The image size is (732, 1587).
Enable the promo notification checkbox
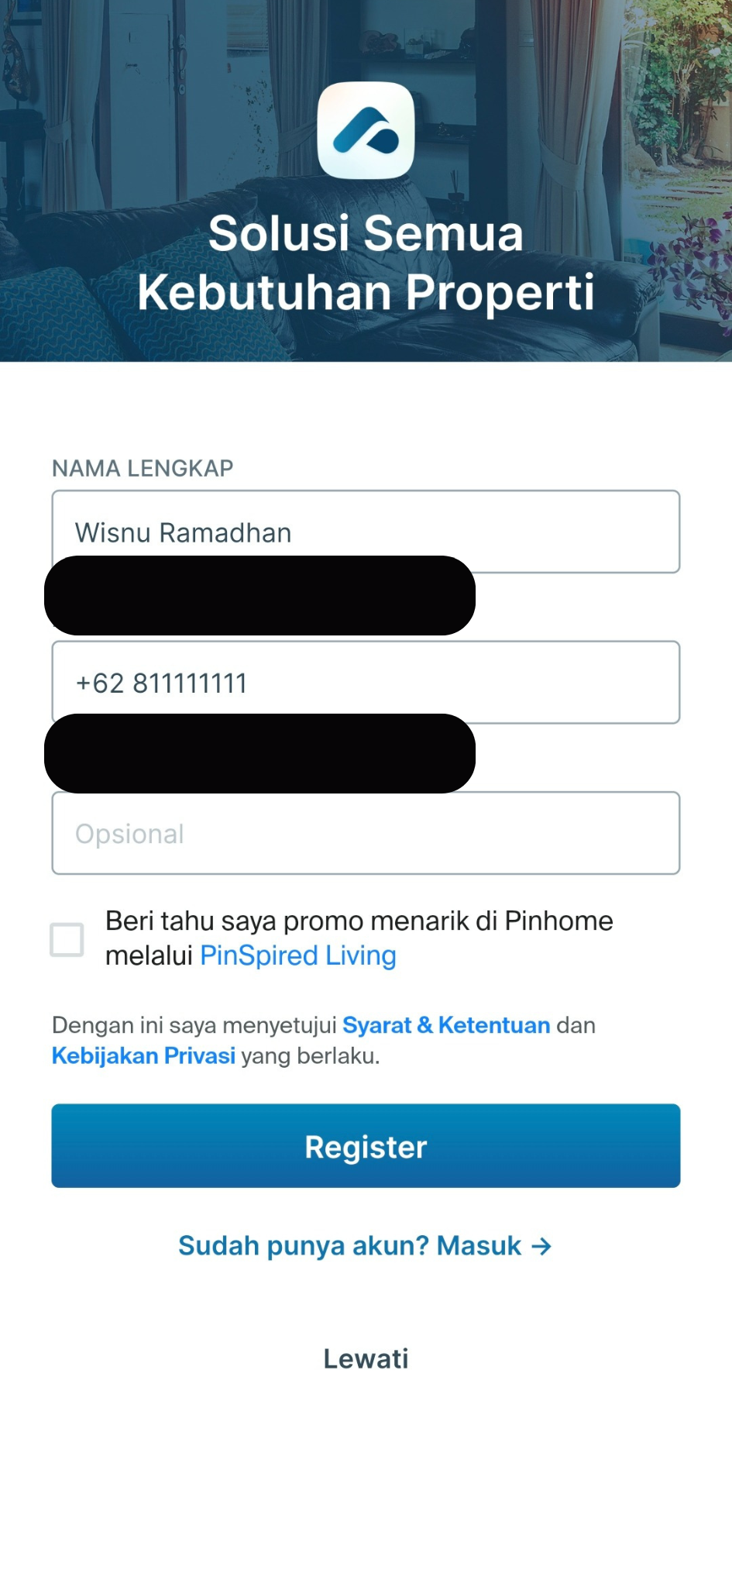(67, 939)
